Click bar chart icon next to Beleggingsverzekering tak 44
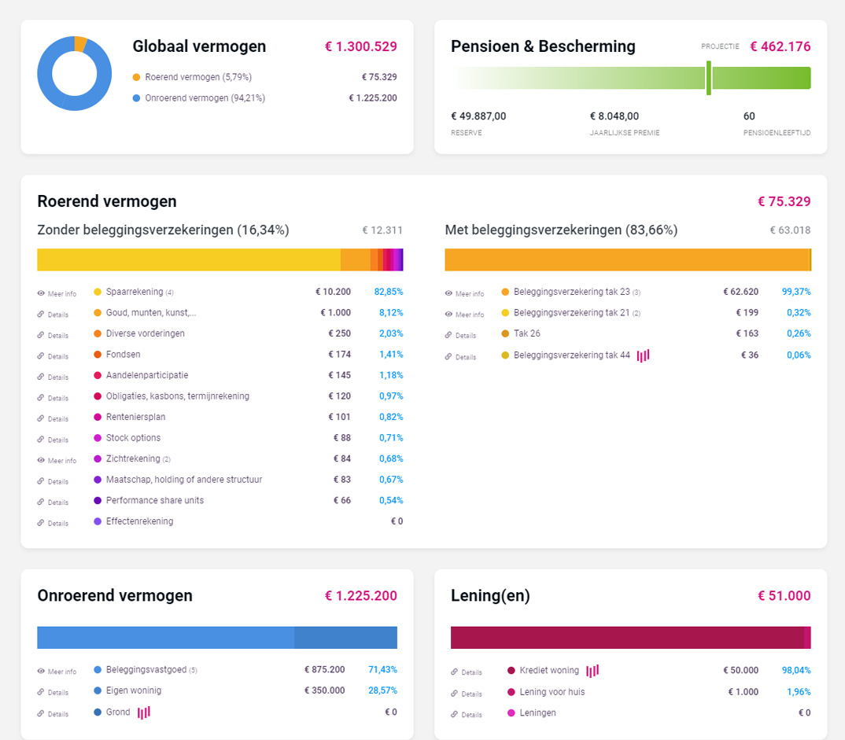Image resolution: width=845 pixels, height=740 pixels. pyautogui.click(x=643, y=355)
